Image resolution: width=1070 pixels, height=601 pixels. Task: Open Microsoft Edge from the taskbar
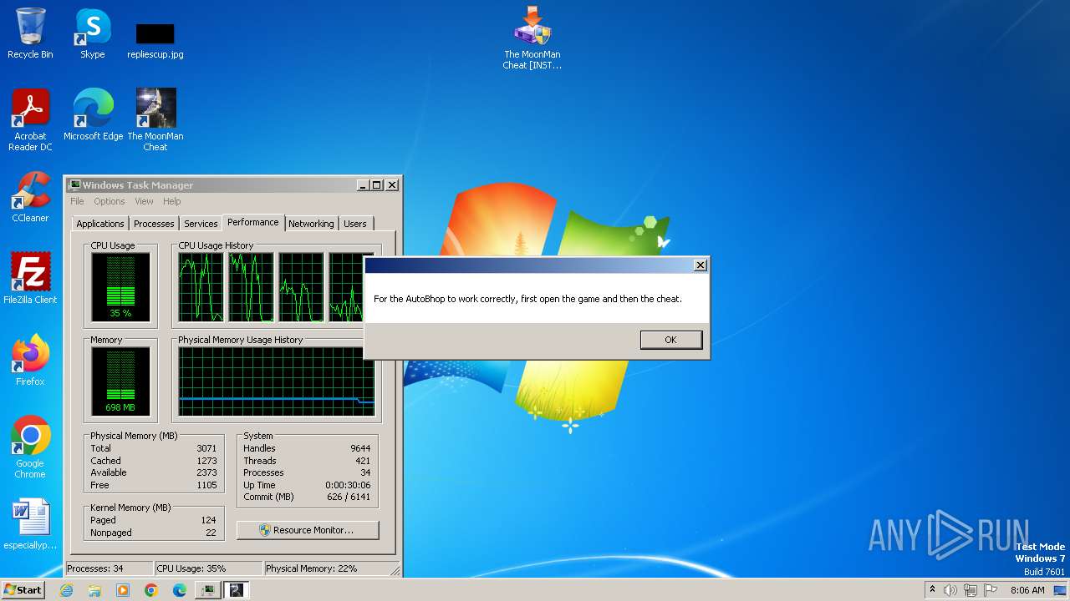pos(179,590)
